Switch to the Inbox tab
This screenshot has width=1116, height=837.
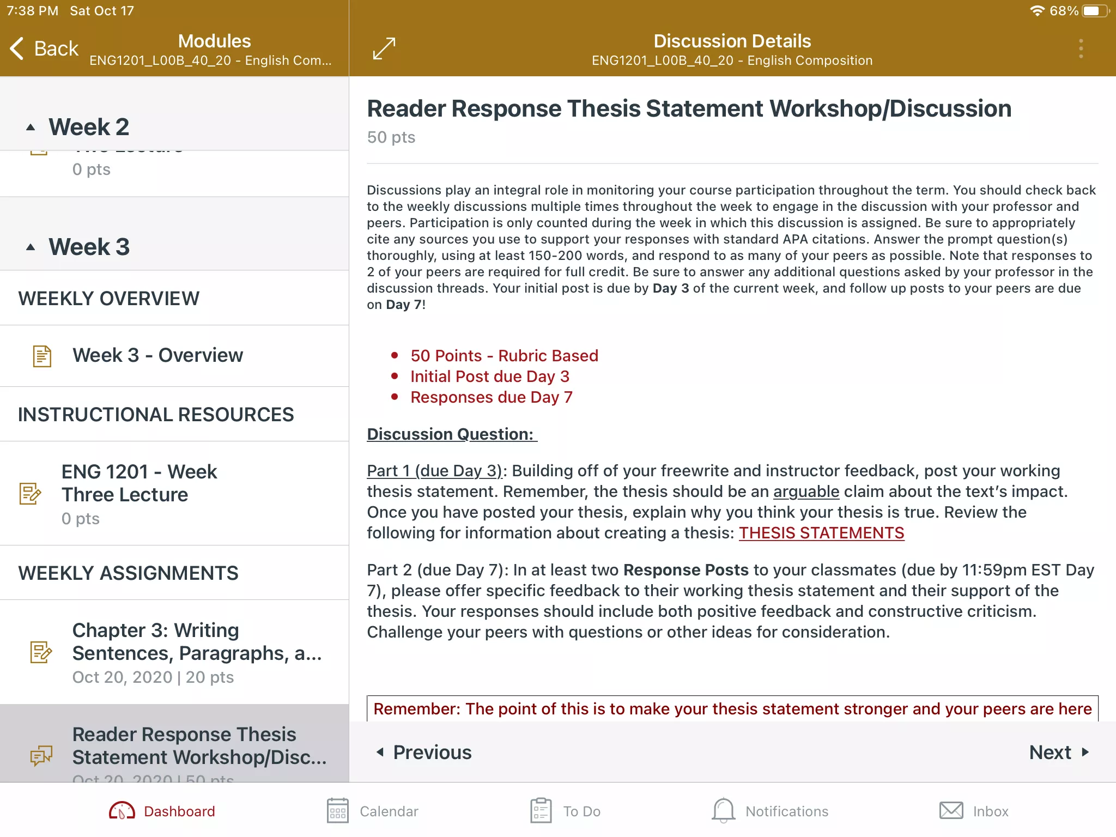[x=974, y=811]
